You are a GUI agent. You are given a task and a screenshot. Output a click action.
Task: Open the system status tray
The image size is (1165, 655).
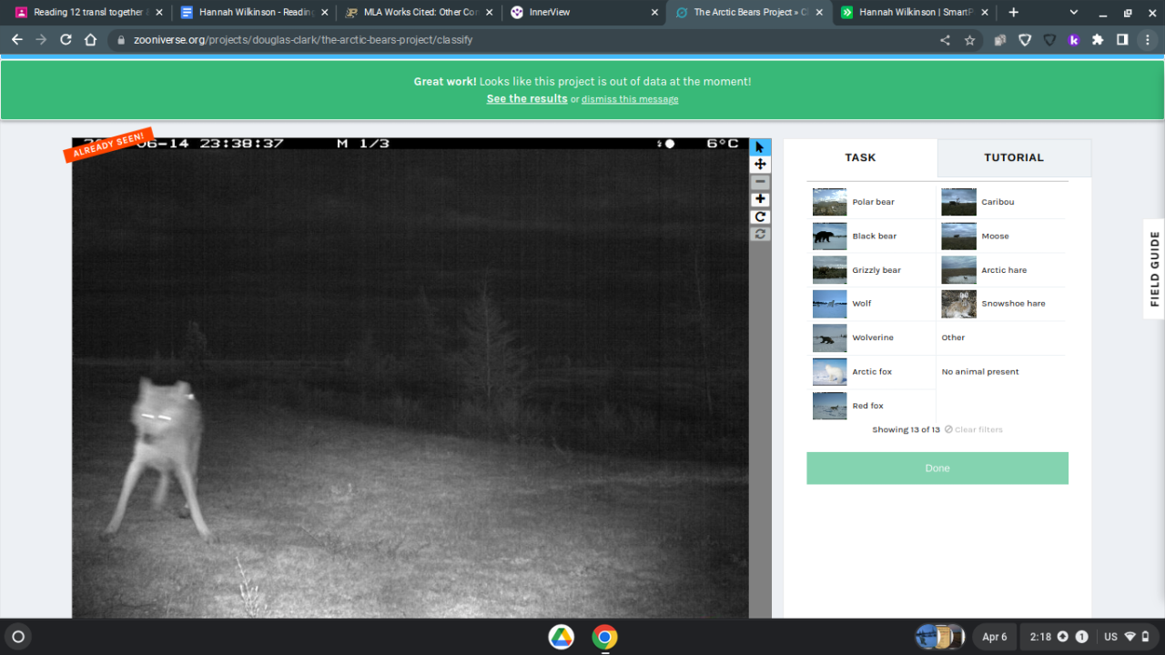tap(1089, 637)
